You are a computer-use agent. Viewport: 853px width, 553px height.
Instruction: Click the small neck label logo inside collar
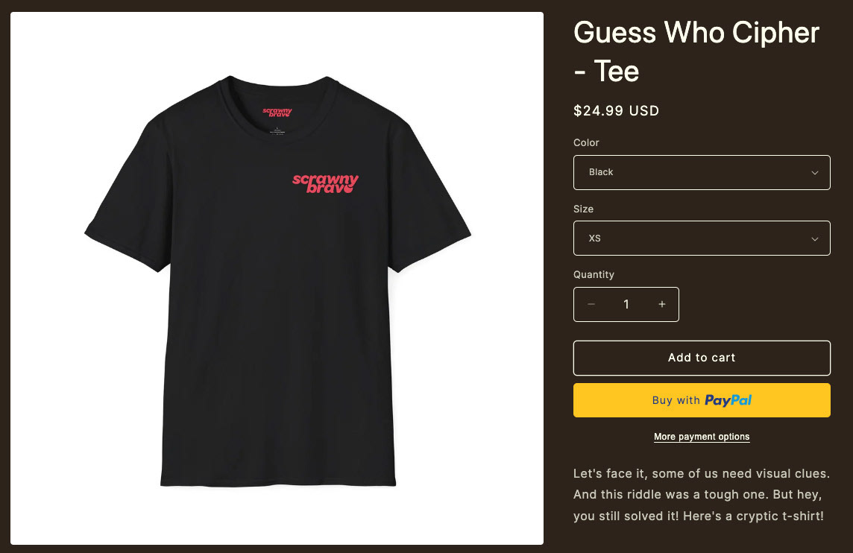click(x=277, y=113)
